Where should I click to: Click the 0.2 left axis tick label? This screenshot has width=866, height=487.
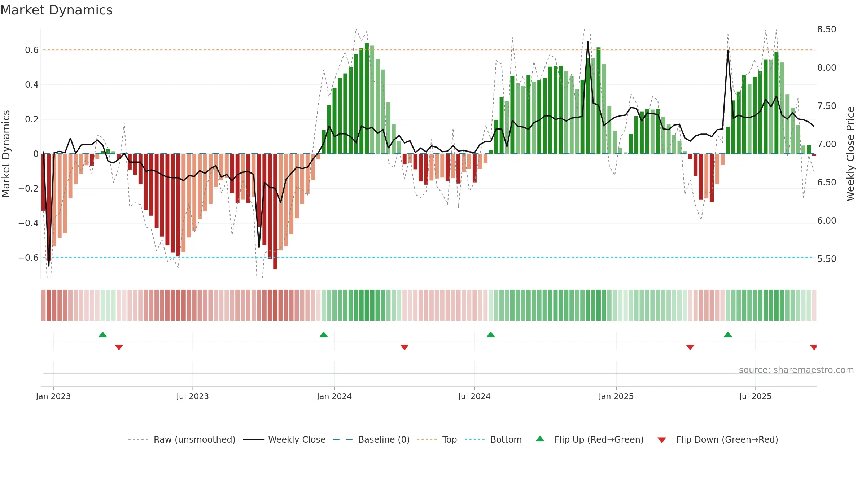pos(32,119)
